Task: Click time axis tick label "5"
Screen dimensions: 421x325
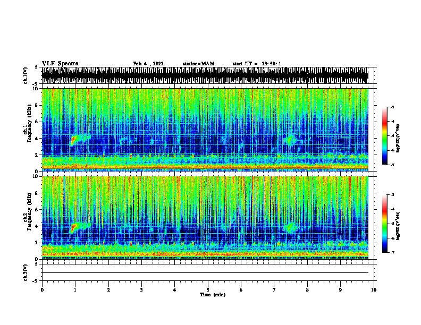Action: (x=208, y=290)
